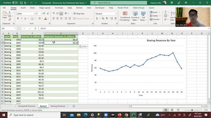Apply Bold formatting

[x=18, y=18]
